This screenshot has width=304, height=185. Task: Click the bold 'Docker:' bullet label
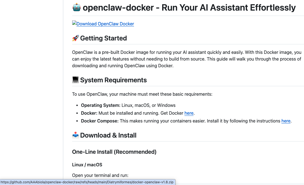point(89,113)
